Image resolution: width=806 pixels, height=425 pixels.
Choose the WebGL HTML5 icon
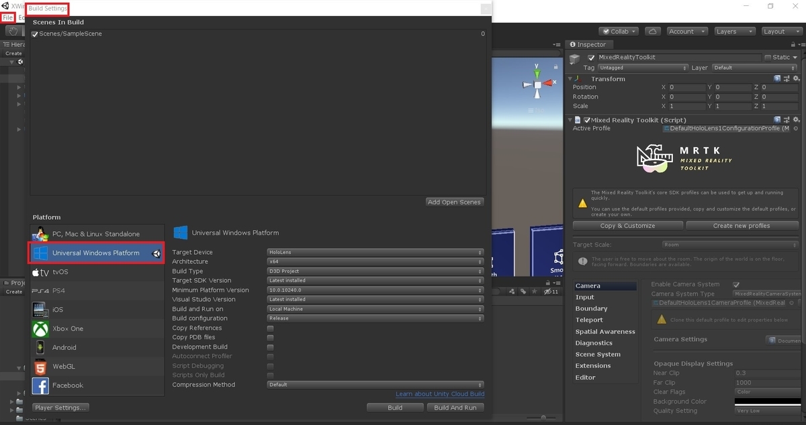tap(40, 367)
